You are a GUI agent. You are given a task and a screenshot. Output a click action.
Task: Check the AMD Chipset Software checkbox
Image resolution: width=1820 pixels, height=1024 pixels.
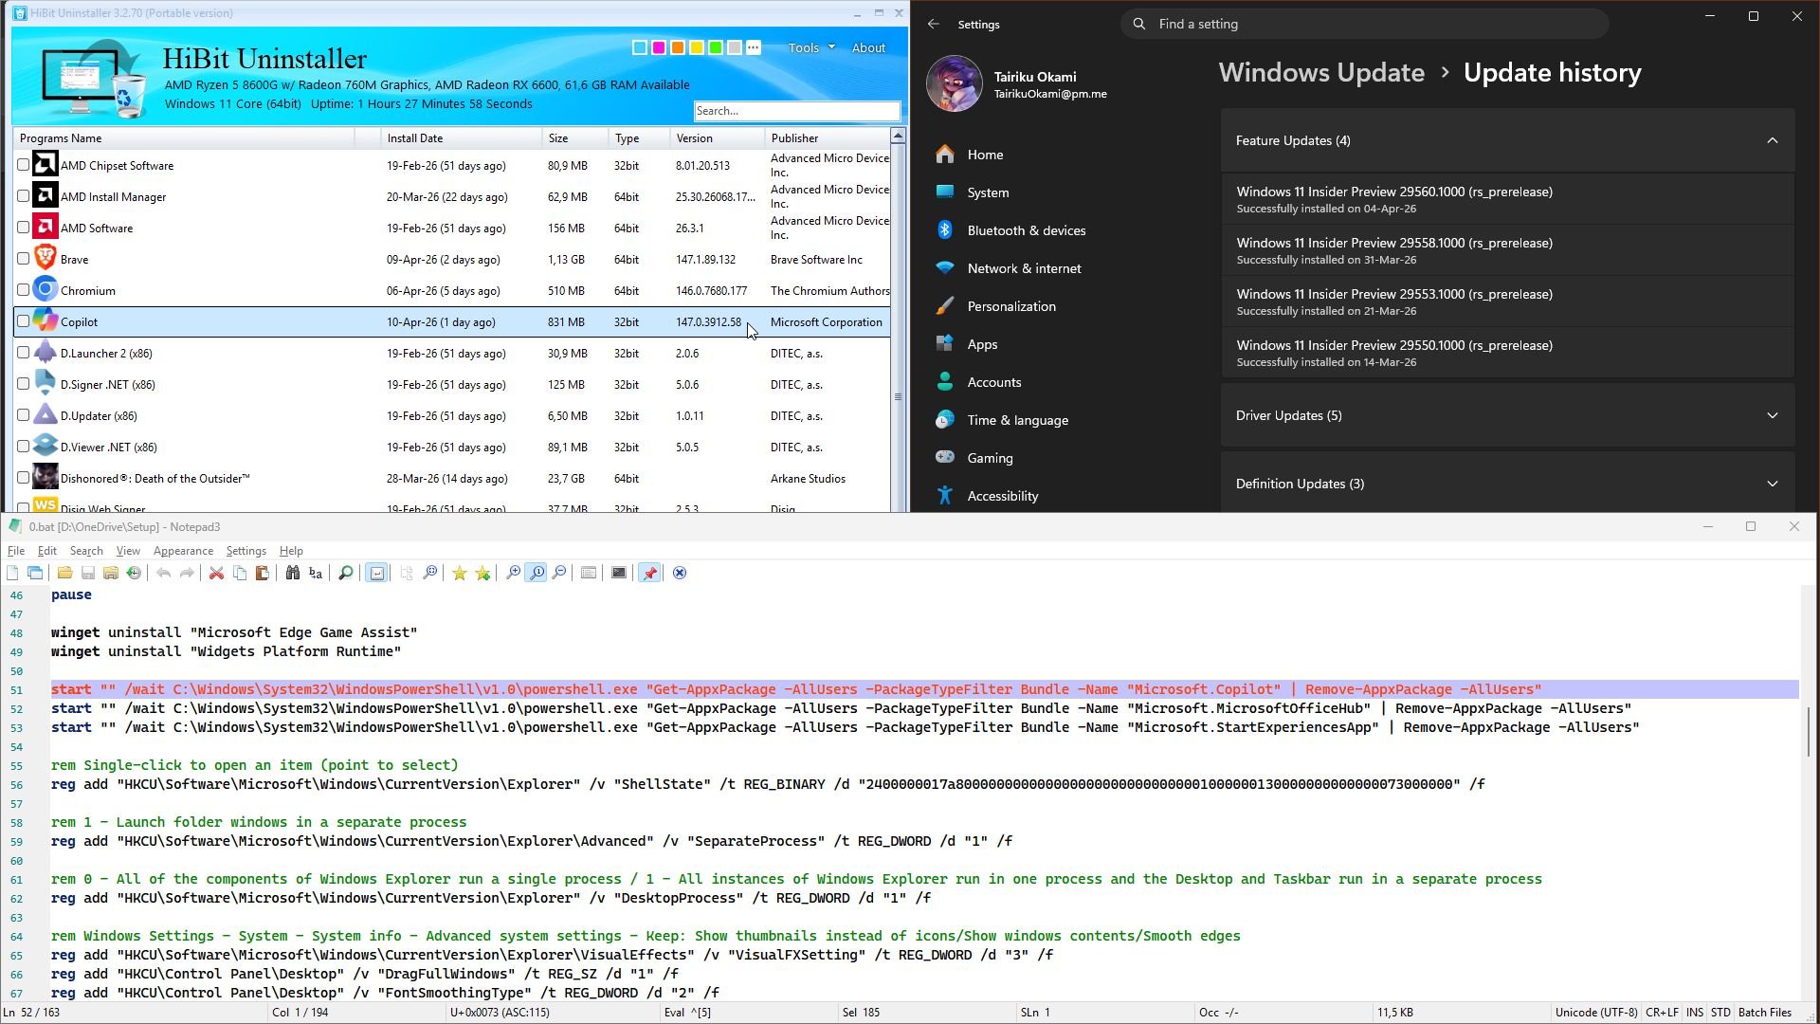24,165
